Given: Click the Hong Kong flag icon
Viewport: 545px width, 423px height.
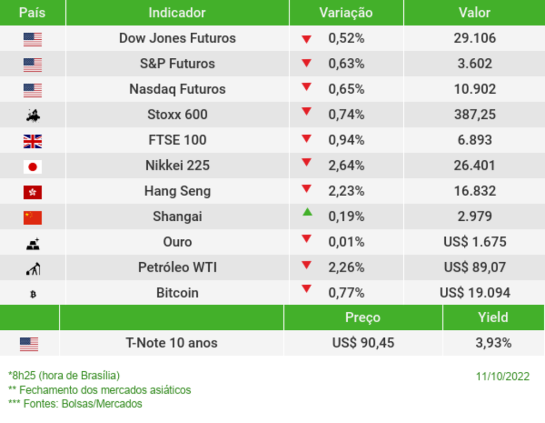Looking at the screenshot, I should point(33,192).
